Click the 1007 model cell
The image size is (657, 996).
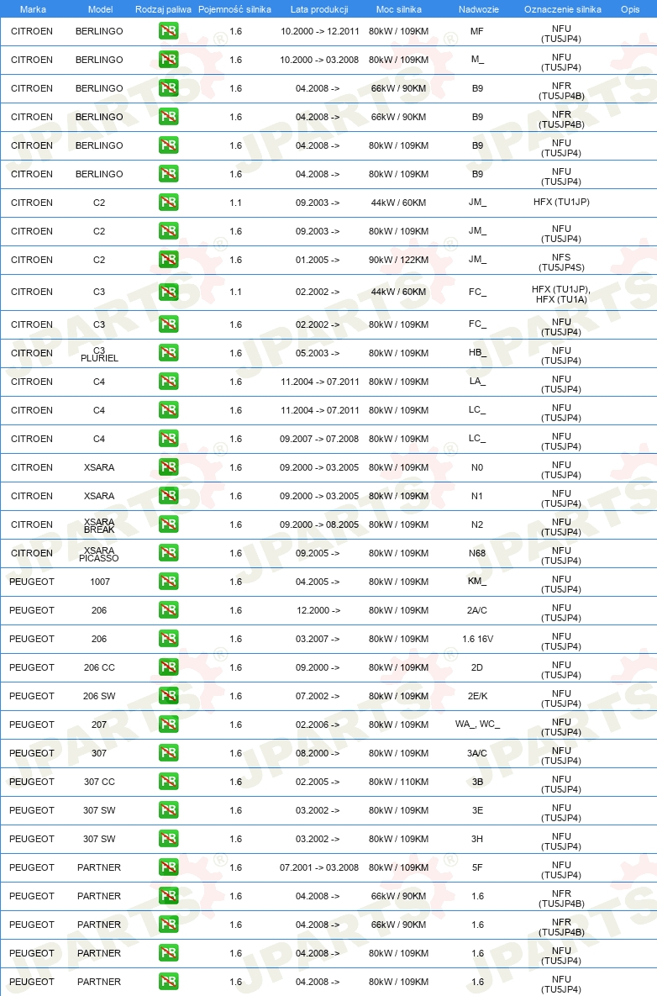click(100, 582)
